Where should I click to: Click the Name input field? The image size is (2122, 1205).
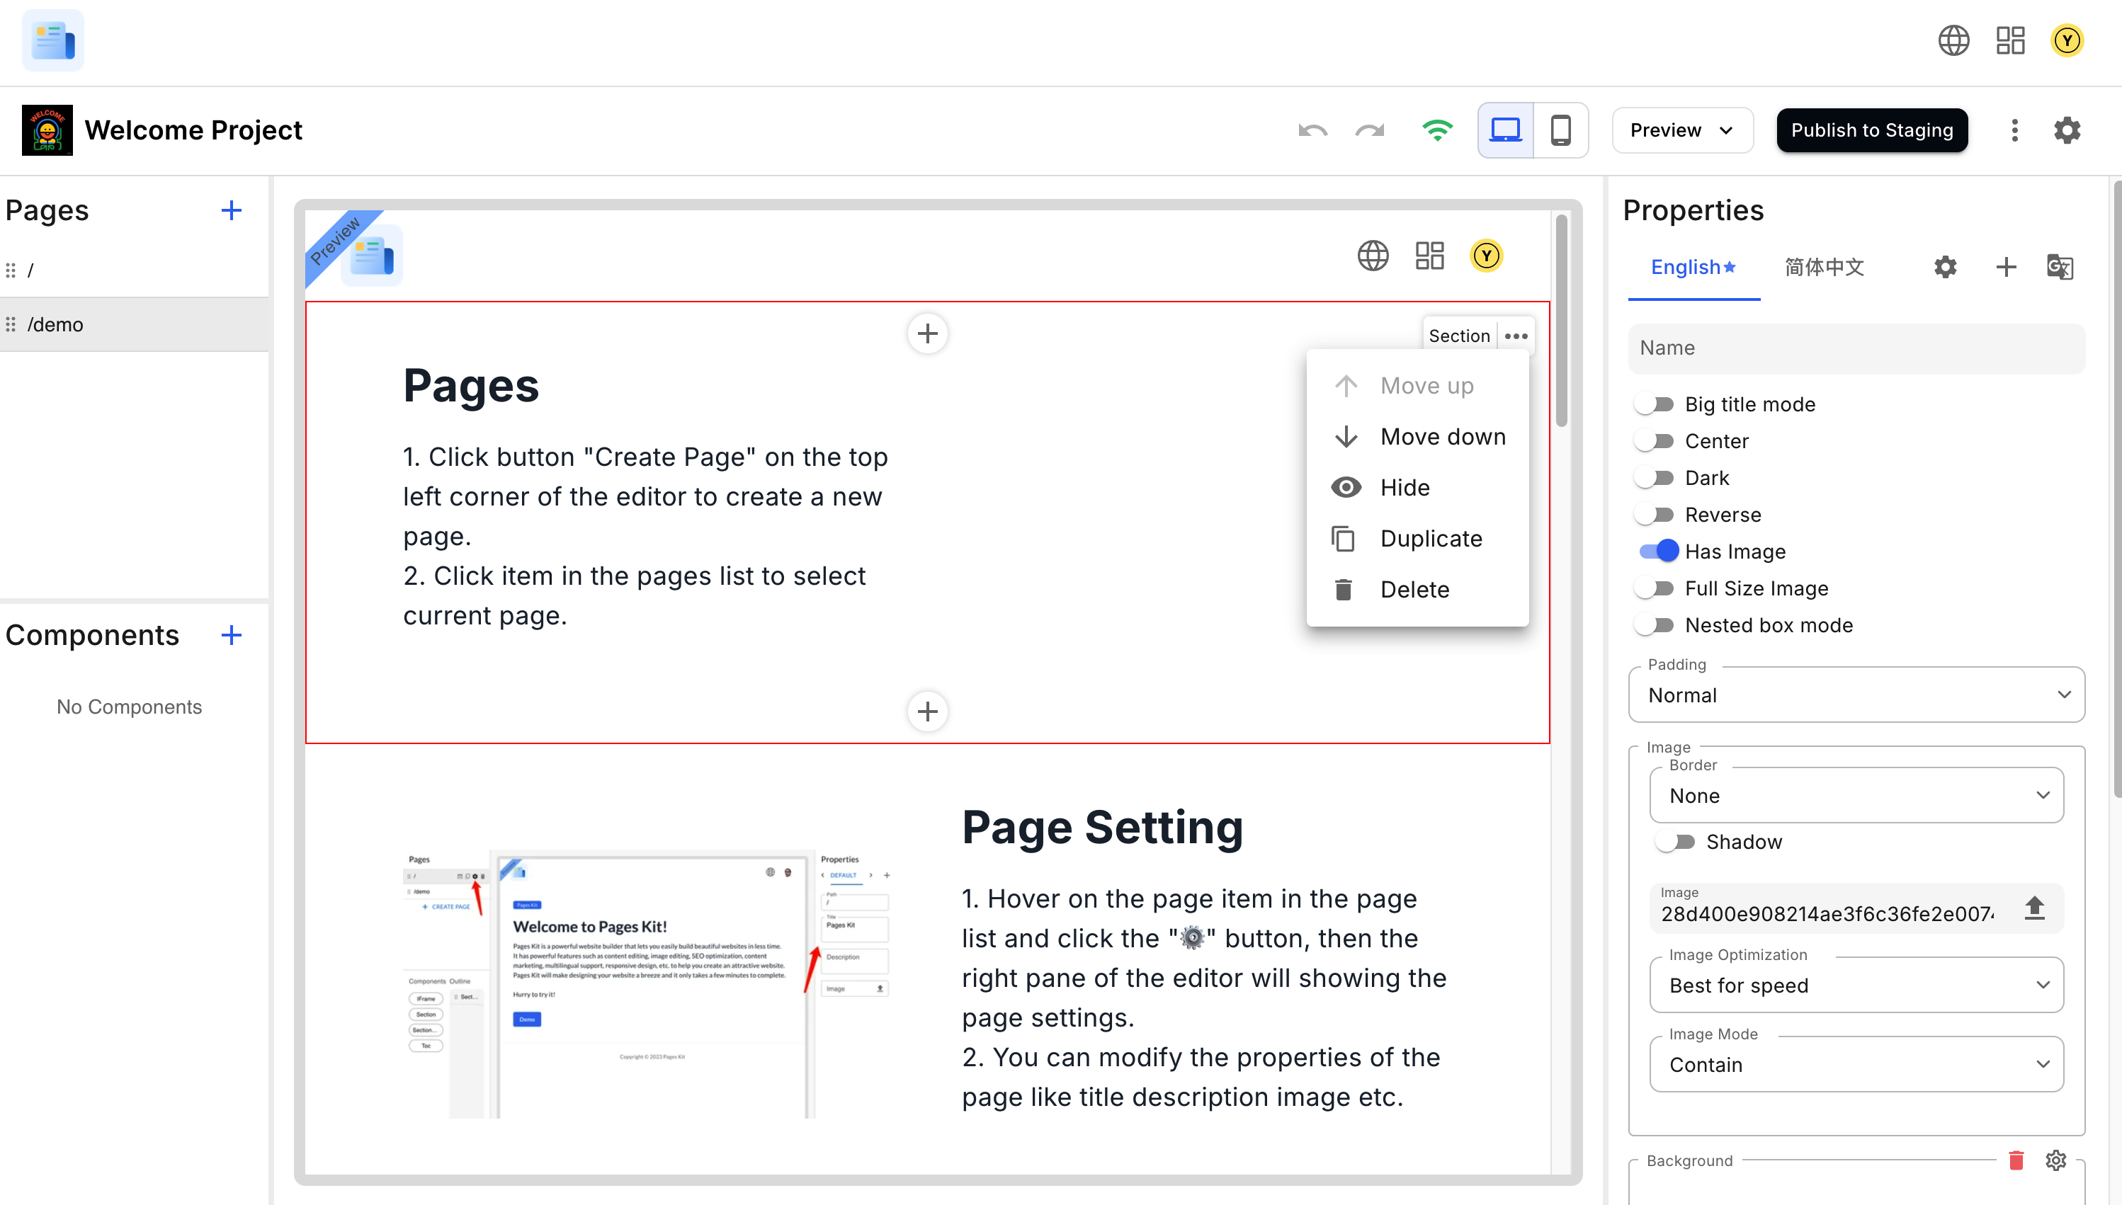tap(1856, 348)
